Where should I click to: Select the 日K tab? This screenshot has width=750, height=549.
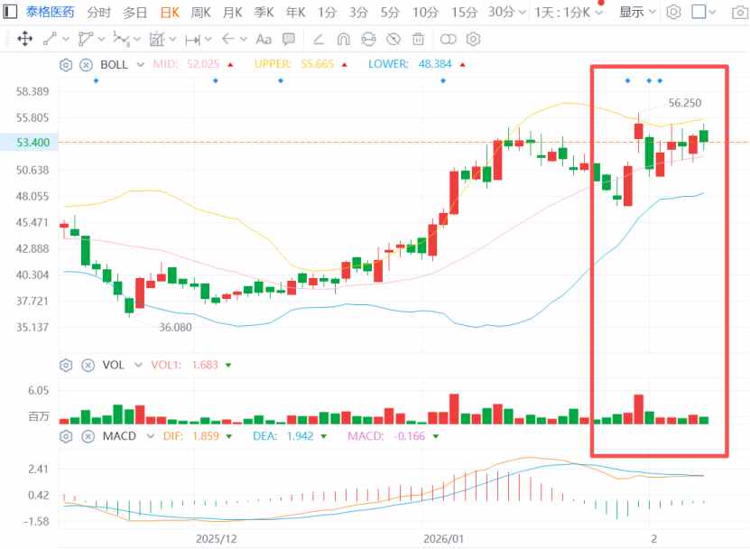(170, 12)
